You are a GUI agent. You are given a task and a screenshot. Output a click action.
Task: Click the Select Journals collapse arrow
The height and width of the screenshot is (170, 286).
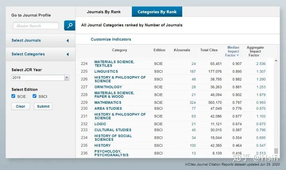coord(68,40)
